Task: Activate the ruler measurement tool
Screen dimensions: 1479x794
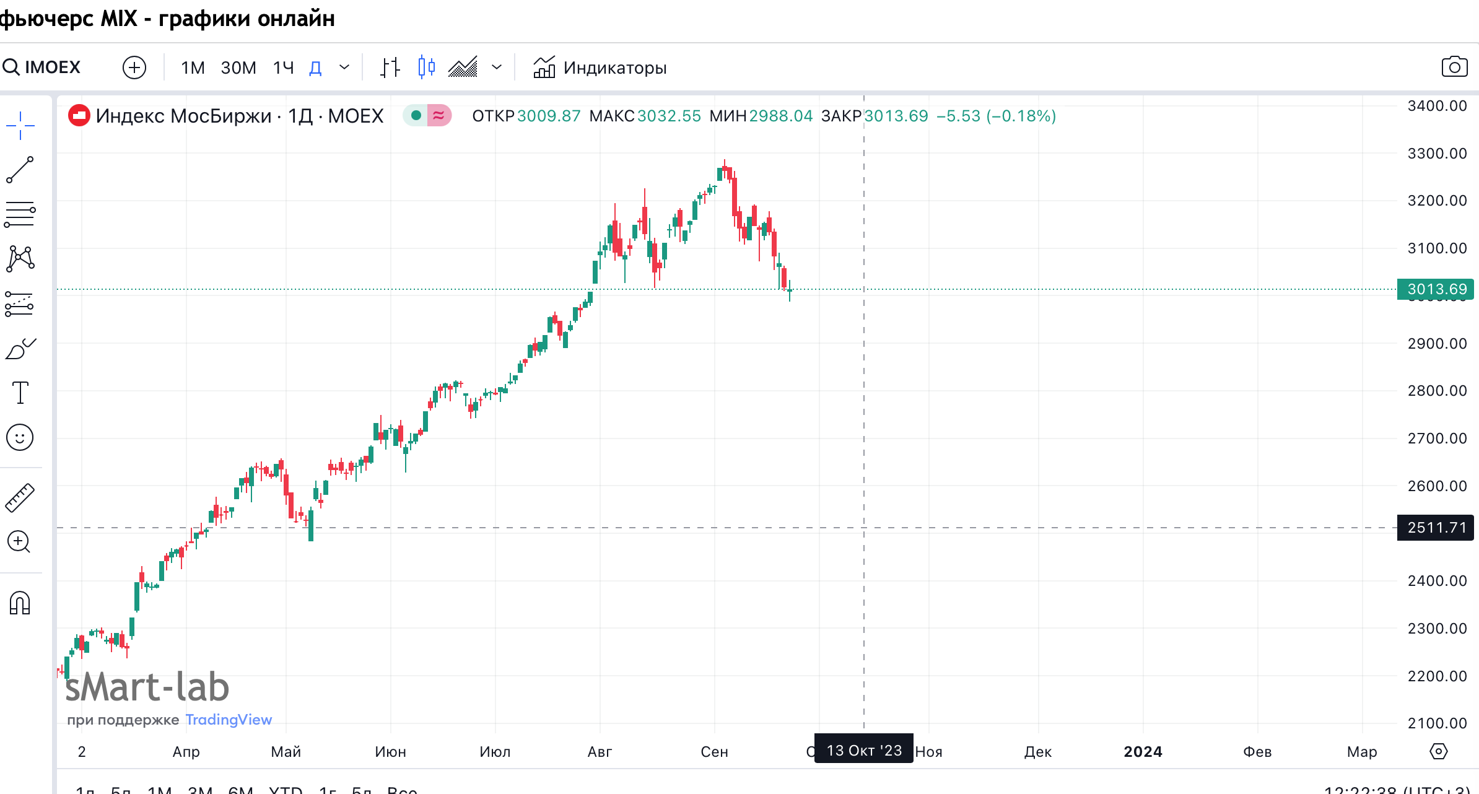Action: click(x=20, y=497)
